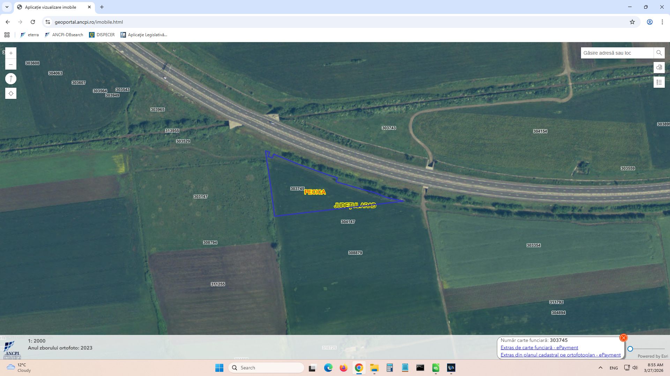Viewport: 670px width, 376px height.
Task: Expand the browser tab search dropdown
Action: [7, 7]
